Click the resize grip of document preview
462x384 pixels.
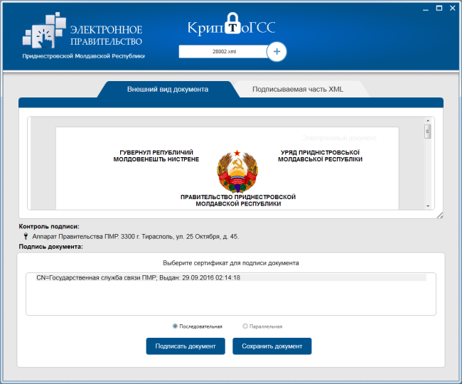[439, 215]
